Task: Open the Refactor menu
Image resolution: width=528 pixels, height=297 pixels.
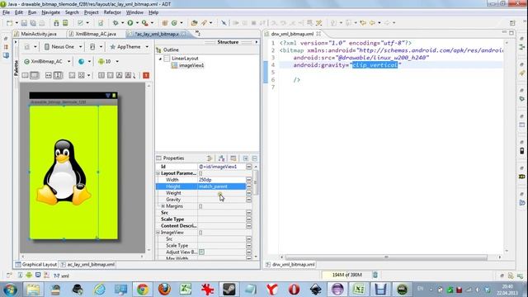Action: click(112, 12)
